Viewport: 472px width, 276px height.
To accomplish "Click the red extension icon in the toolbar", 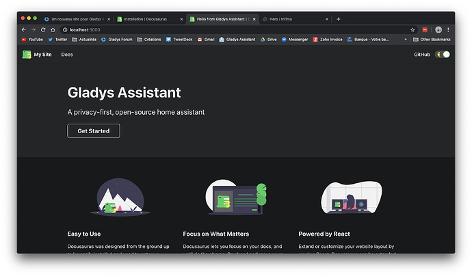I will [x=425, y=30].
